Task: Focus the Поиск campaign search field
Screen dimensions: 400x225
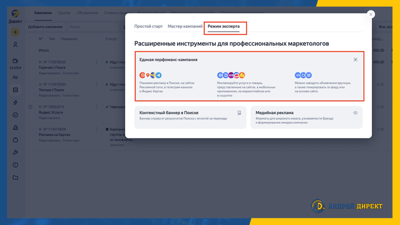Action: [x=93, y=27]
